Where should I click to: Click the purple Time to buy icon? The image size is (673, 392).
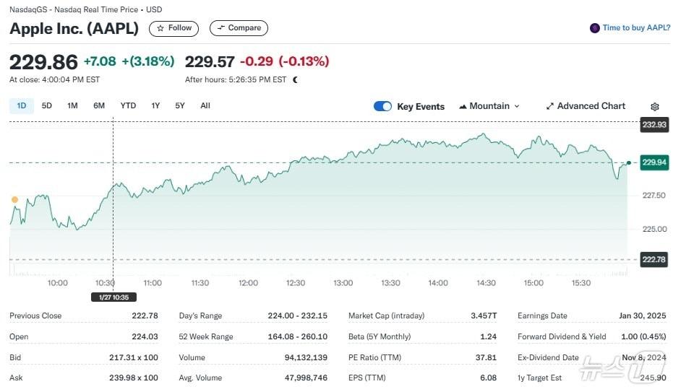click(595, 28)
